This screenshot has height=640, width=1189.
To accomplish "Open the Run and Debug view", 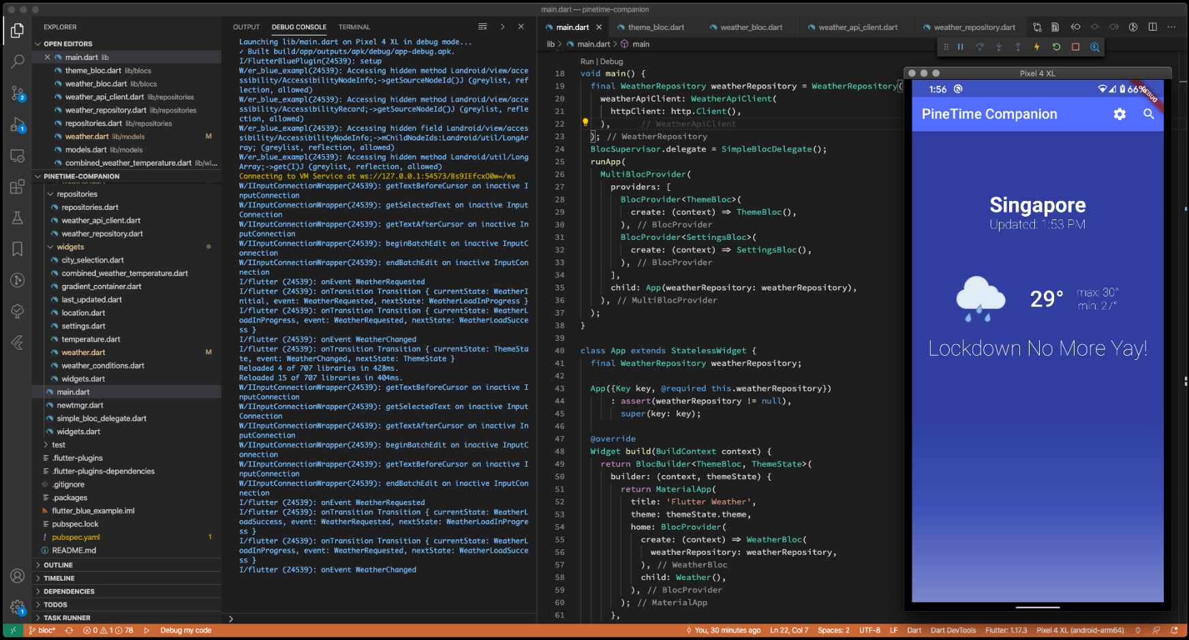I will tap(18, 125).
